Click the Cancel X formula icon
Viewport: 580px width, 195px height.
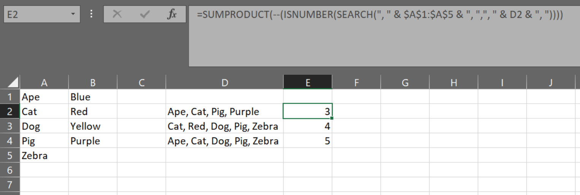(x=117, y=15)
